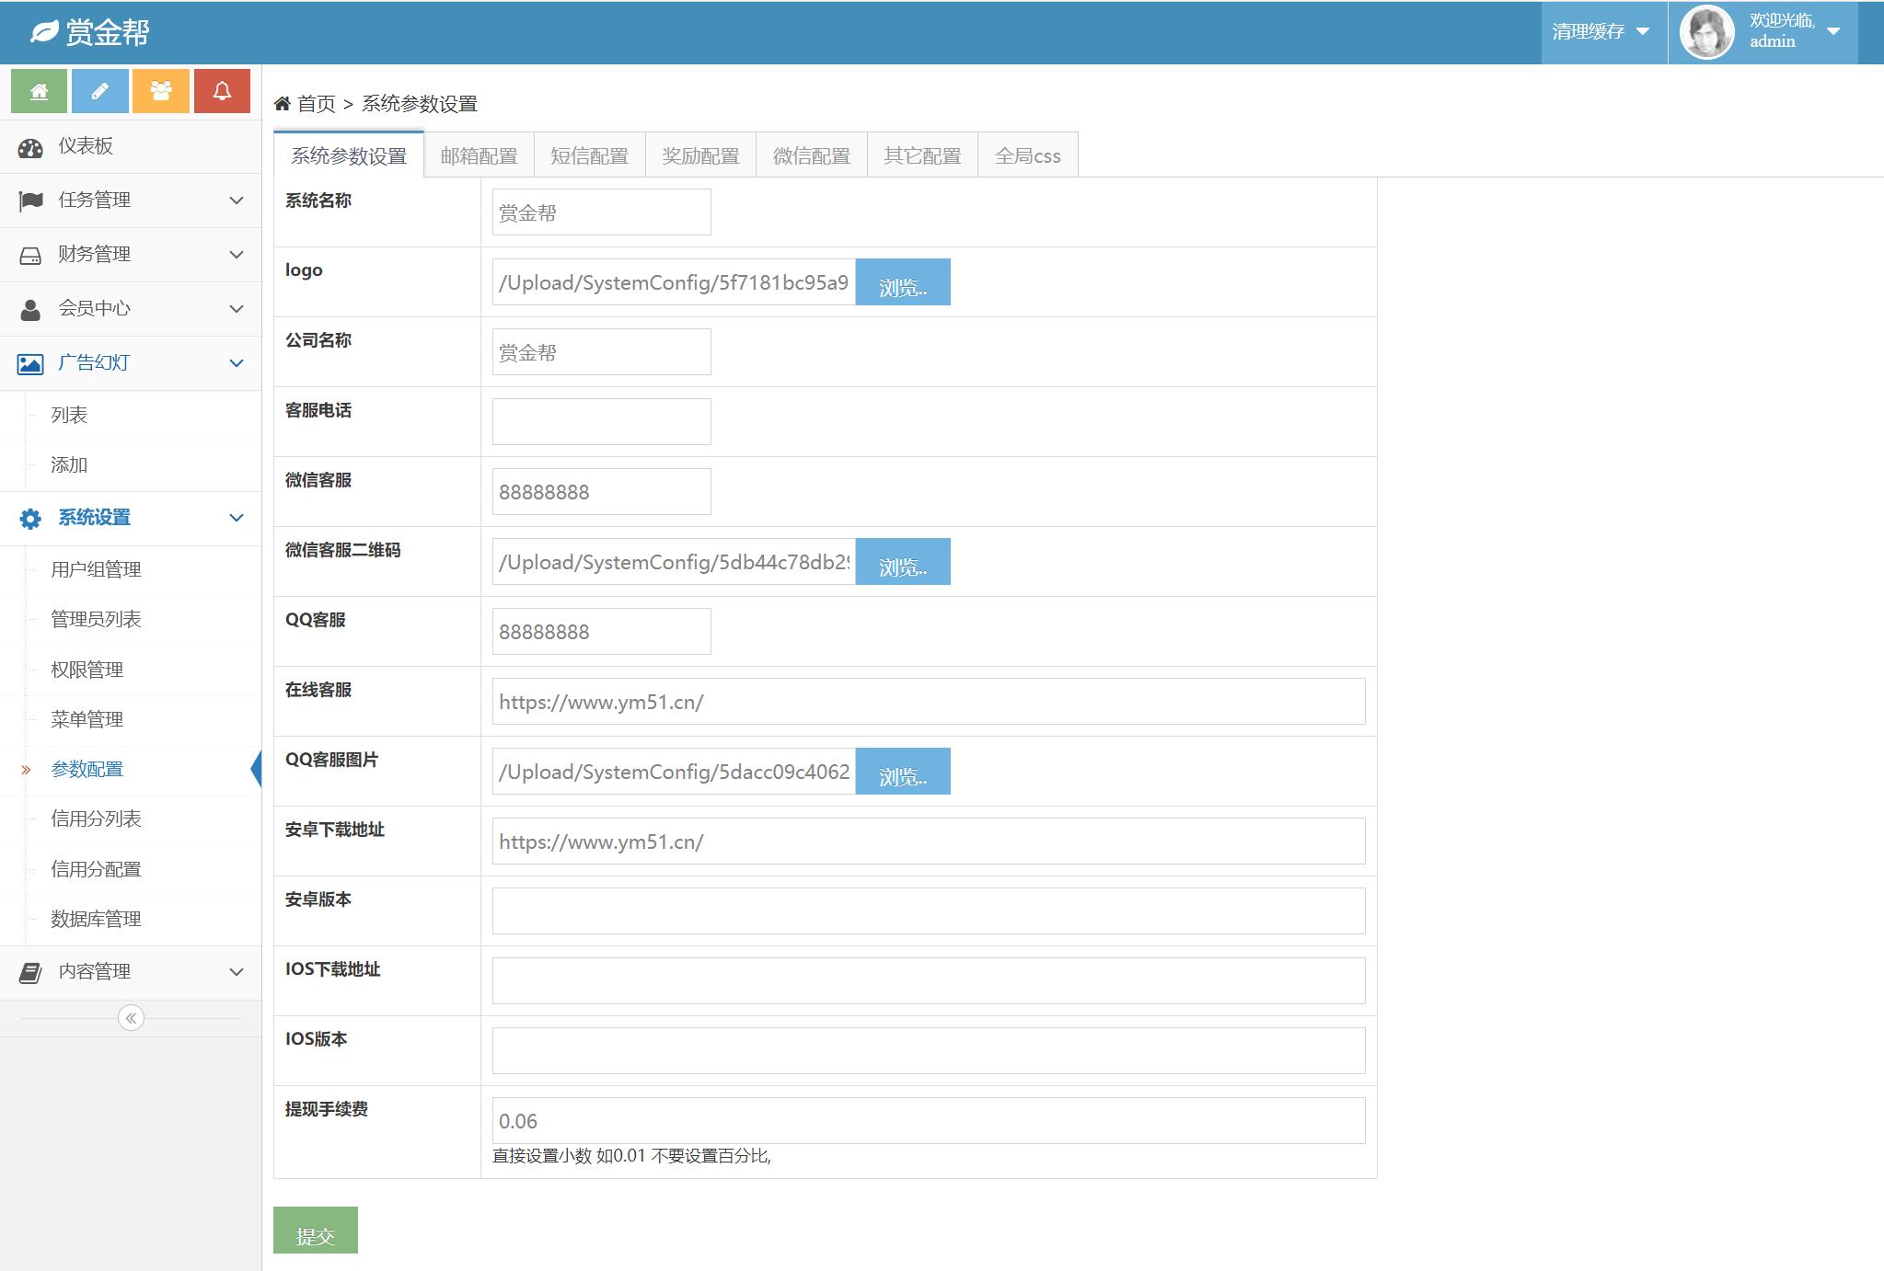Image resolution: width=1884 pixels, height=1271 pixels.
Task: Open 信用分列表 in sidebar
Action: point(131,819)
